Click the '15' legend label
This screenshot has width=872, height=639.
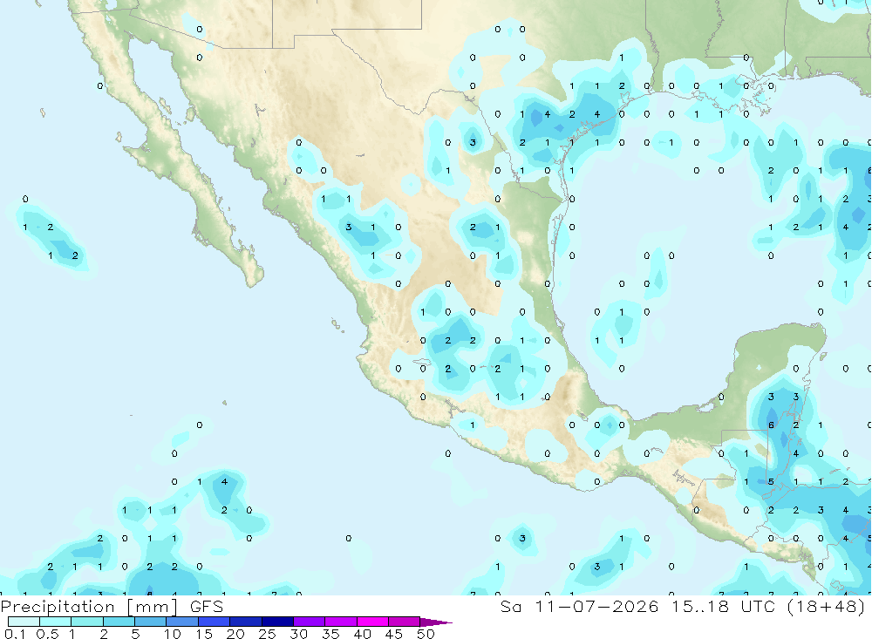(x=204, y=634)
